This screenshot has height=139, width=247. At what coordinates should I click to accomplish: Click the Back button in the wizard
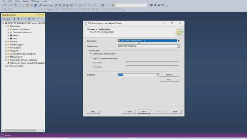click(x=129, y=112)
